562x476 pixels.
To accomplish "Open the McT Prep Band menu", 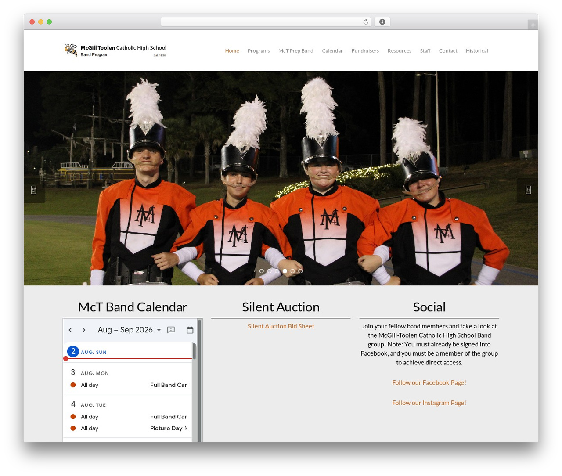I will click(296, 51).
